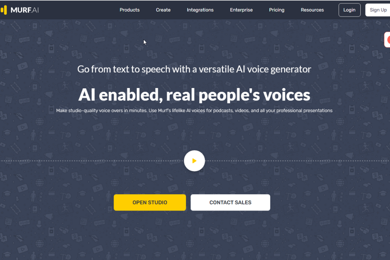This screenshot has height=260, width=390.
Task: Expand the Resources navigation item
Action: [x=312, y=10]
